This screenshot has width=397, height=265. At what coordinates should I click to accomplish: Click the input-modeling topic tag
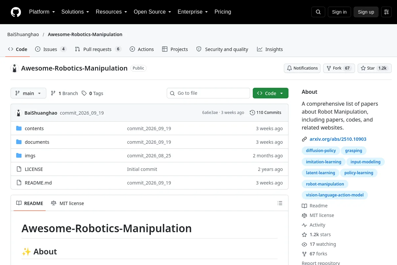coord(366,162)
